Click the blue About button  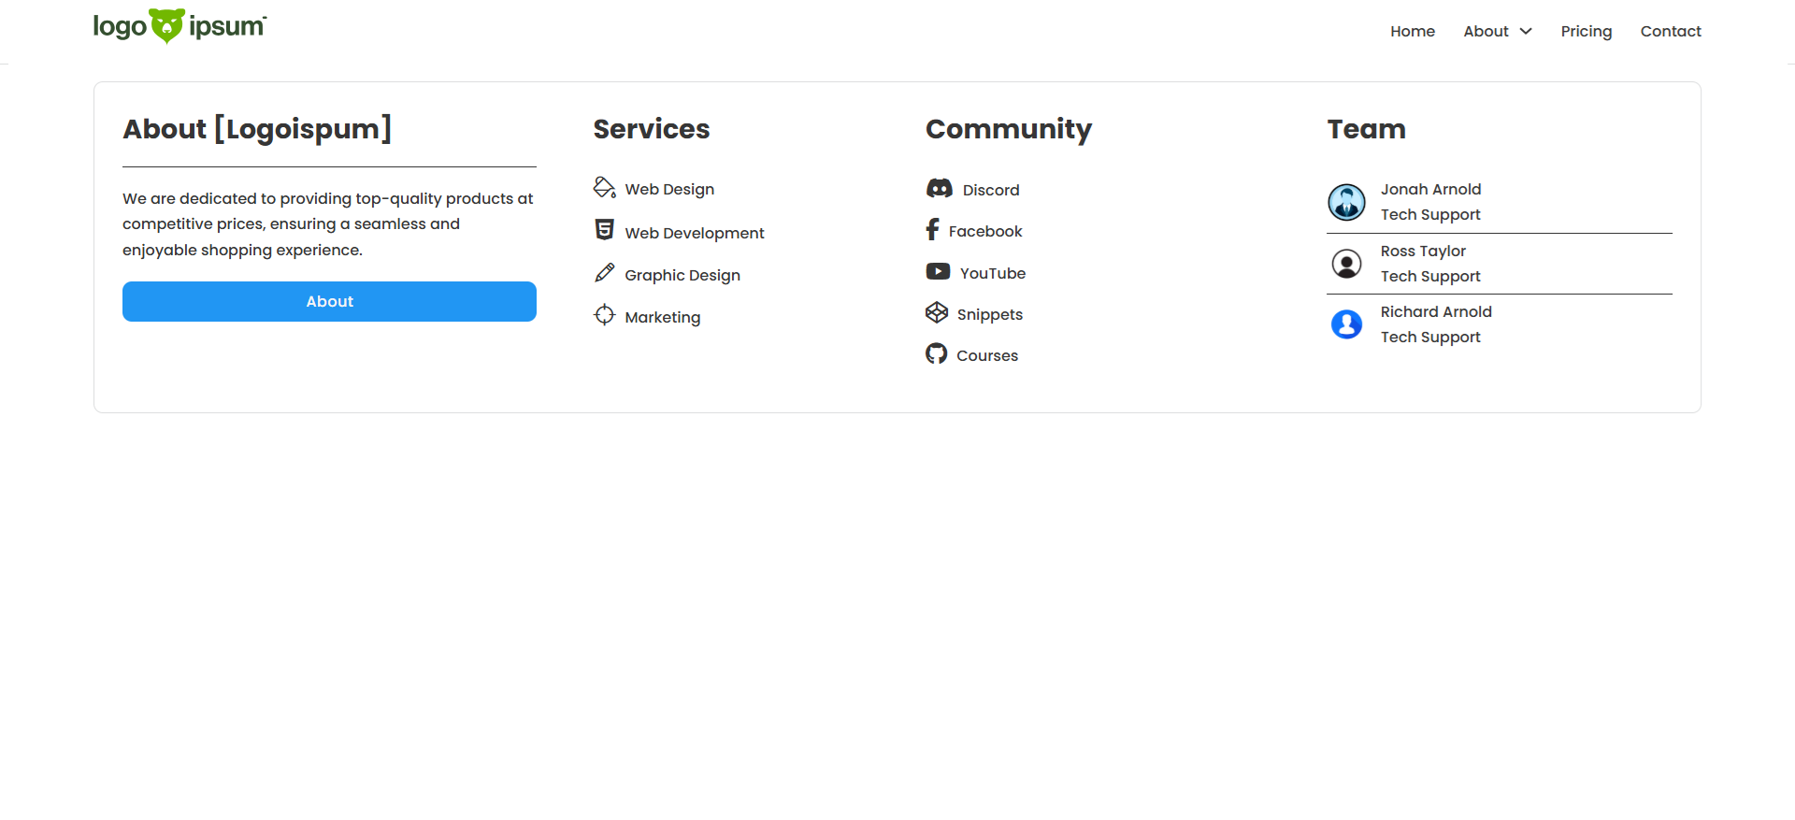[x=329, y=301]
